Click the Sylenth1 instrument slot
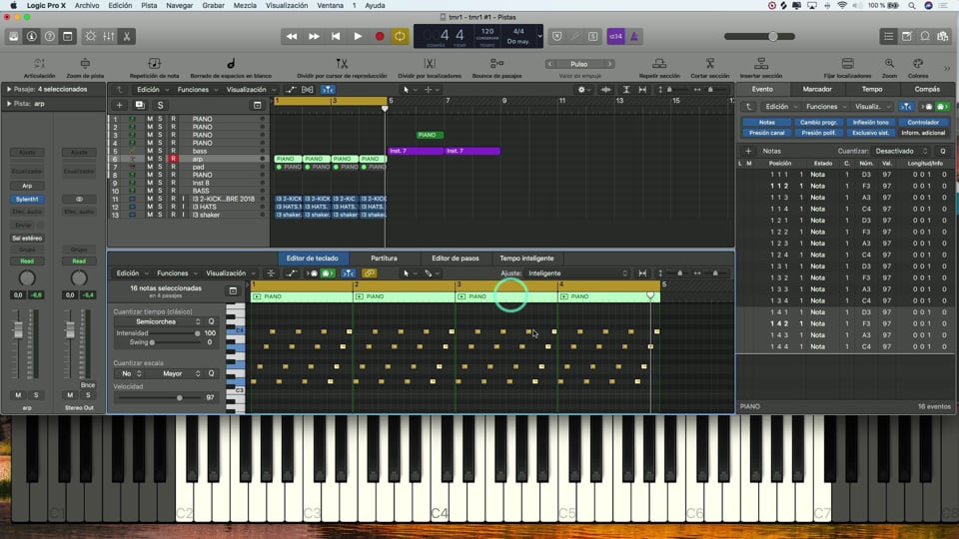Screen dimensions: 959x539 tap(27, 200)
